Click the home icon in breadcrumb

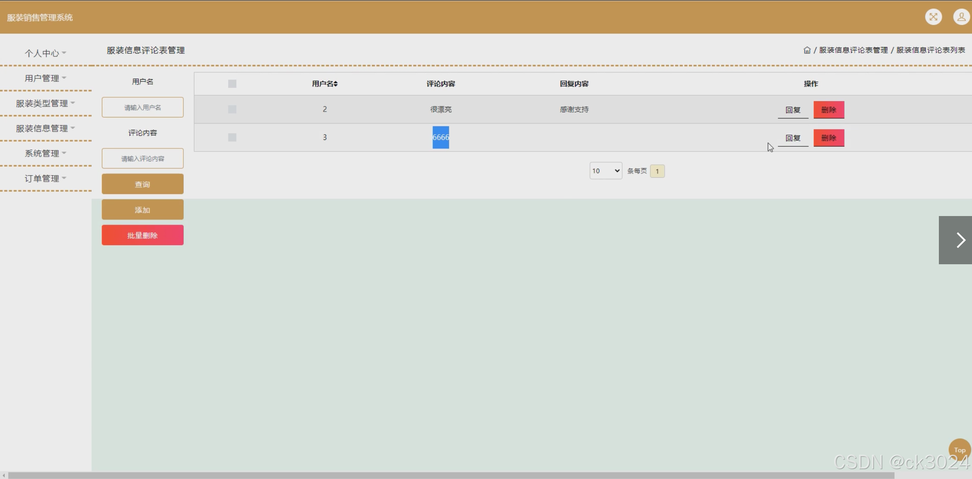tap(807, 50)
